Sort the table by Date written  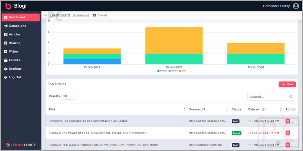pos(280,109)
